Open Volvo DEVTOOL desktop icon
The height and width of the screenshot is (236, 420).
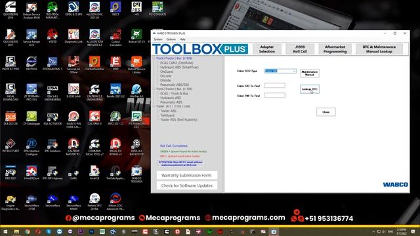tap(31, 64)
